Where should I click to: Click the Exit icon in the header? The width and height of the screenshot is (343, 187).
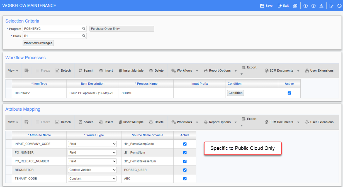point(283,5)
